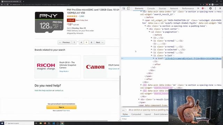Image resolution: width=223 pixels, height=125 pixels.
Task: Go to pagination page 4
Action: [81, 42]
